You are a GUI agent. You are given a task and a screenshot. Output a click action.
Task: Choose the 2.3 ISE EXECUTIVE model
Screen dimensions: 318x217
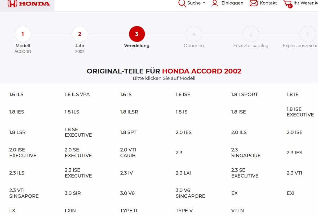78,173
